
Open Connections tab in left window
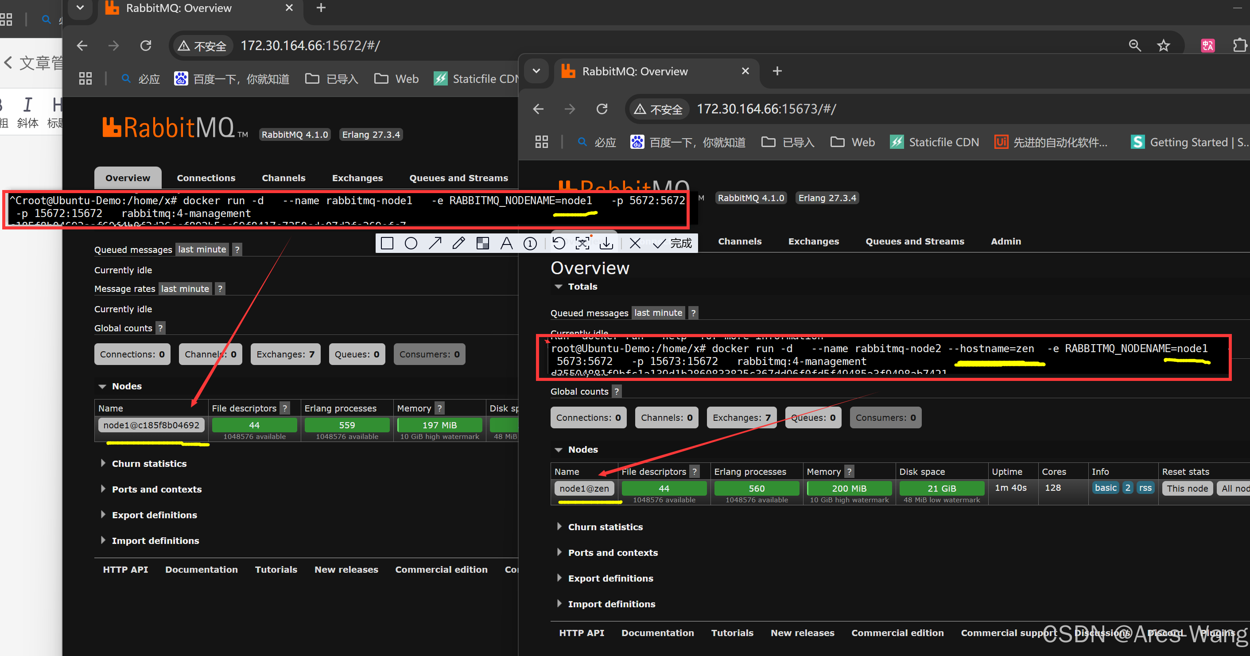pyautogui.click(x=206, y=178)
